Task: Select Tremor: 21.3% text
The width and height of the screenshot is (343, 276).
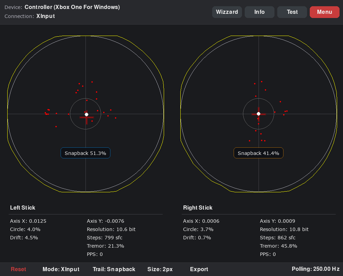Action: pyautogui.click(x=106, y=246)
